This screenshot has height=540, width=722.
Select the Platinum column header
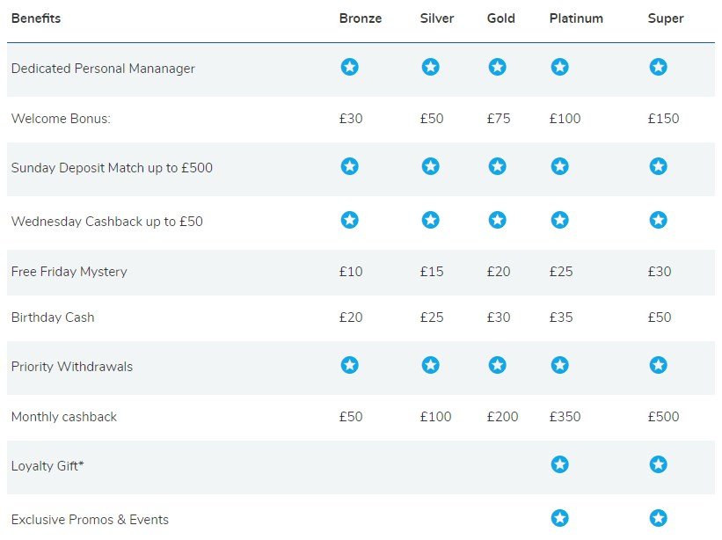point(575,18)
